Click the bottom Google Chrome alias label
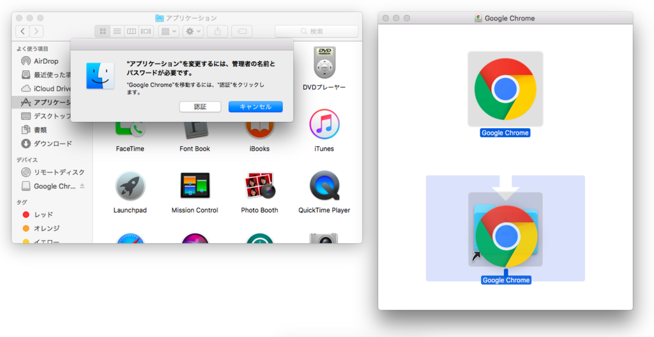Viewport: 654px width, 337px height. point(506,280)
